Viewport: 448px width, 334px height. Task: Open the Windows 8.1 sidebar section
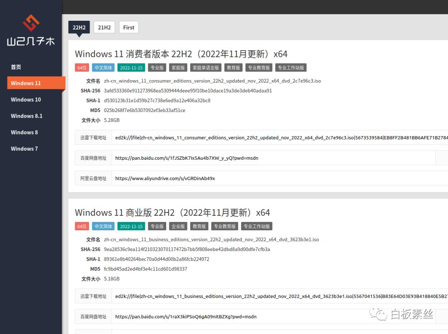coord(27,116)
